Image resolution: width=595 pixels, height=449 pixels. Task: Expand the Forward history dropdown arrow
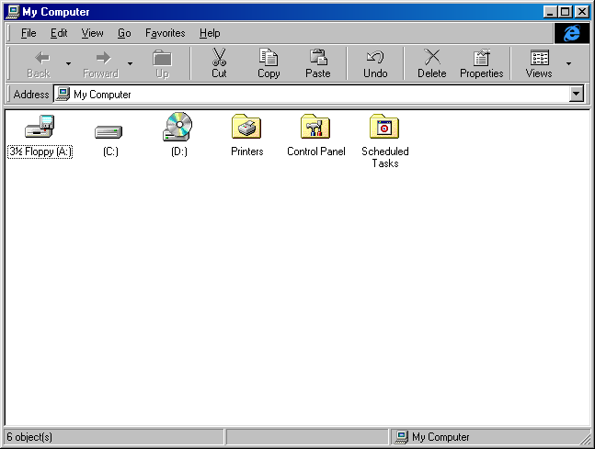click(131, 63)
